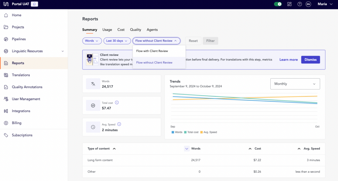Click the Words translation icon on card
The width and height of the screenshot is (338, 181).
click(x=93, y=84)
